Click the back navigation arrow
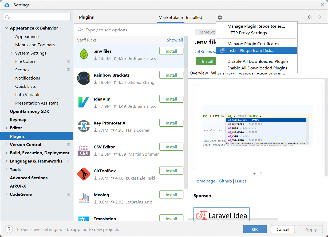328x237 pixels. point(310,17)
